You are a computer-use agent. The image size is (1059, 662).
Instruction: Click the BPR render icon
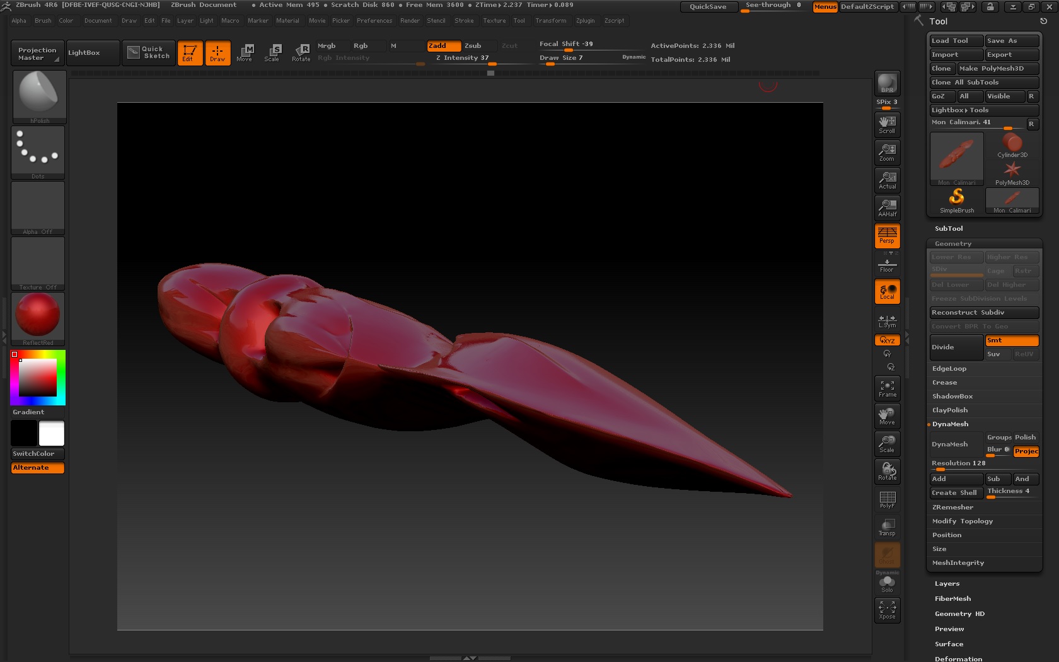tap(887, 83)
